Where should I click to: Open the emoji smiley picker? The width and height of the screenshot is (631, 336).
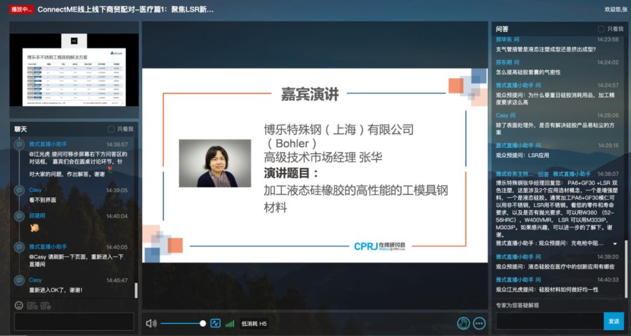coord(19,306)
